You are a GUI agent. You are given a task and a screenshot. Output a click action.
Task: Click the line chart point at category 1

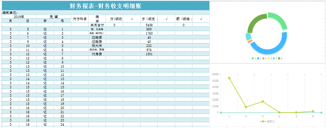229,78
